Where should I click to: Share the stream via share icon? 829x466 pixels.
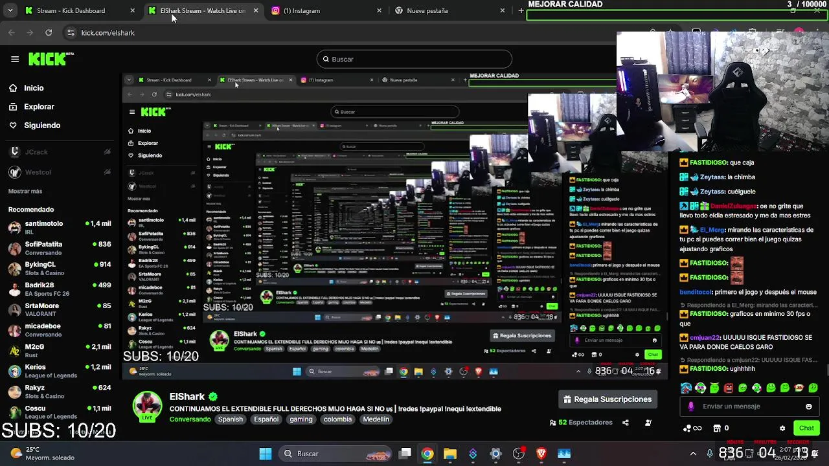[x=626, y=423]
